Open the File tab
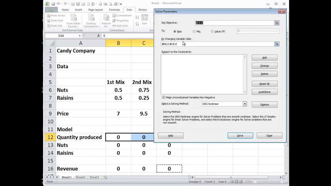This screenshot has width=331, height=186. 51,10
